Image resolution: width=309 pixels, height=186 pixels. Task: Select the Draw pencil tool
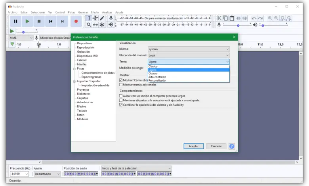tap(102, 18)
